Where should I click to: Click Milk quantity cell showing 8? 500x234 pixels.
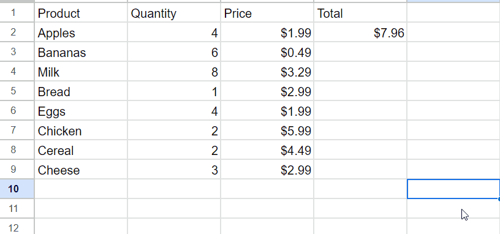tap(174, 72)
